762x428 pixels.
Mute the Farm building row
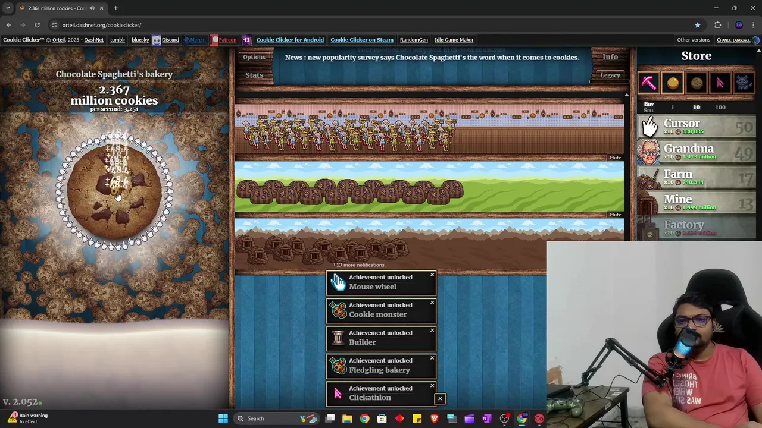point(615,215)
